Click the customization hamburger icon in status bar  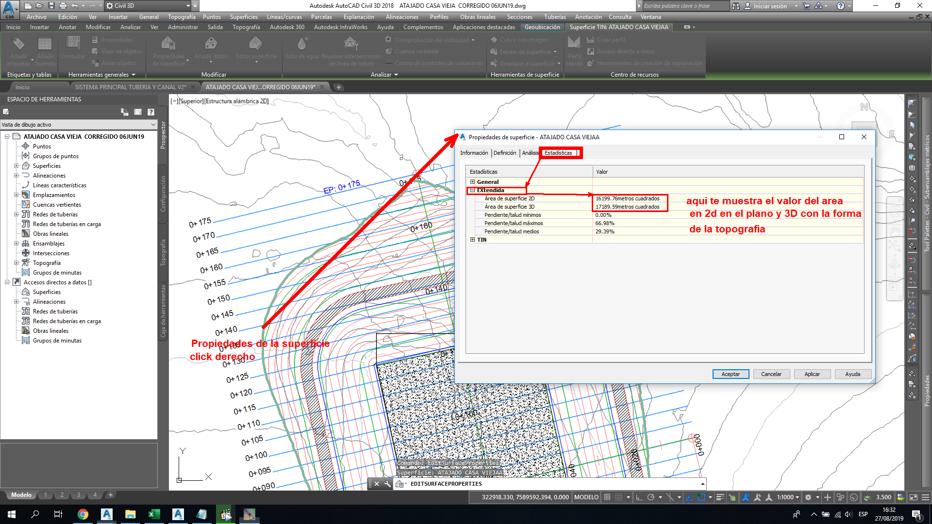925,497
